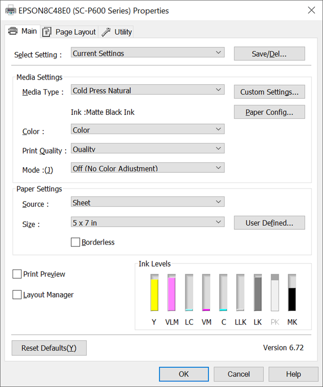Image resolution: width=323 pixels, height=387 pixels.
Task: Open the paper Size dropdown
Action: tap(147, 222)
